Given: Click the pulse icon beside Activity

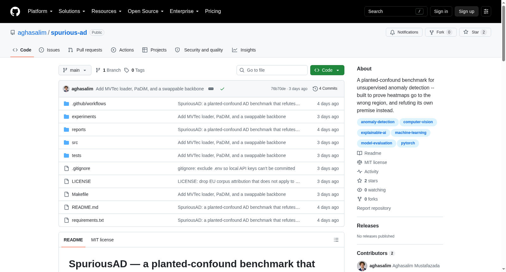Looking at the screenshot, I should click(x=360, y=172).
